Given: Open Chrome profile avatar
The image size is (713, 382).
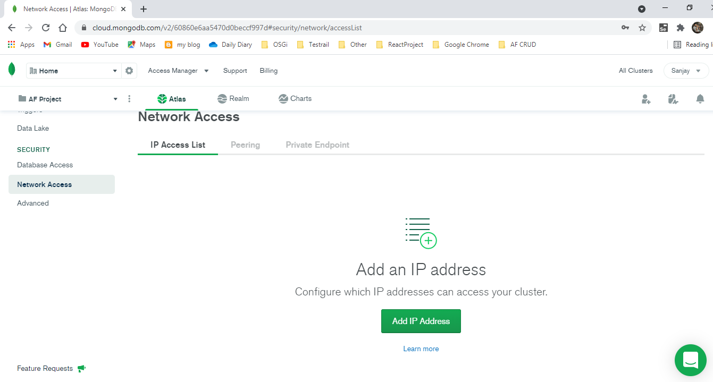Looking at the screenshot, I should (x=698, y=28).
